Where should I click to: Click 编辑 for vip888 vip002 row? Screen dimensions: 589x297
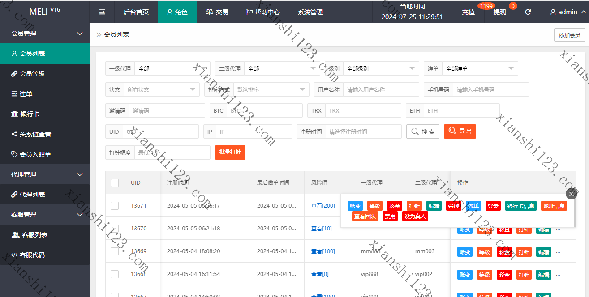544,275
